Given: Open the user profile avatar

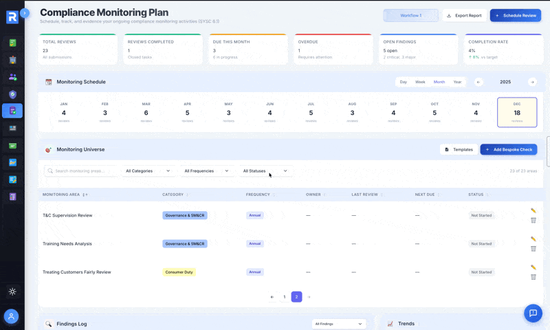Looking at the screenshot, I should click(11, 316).
